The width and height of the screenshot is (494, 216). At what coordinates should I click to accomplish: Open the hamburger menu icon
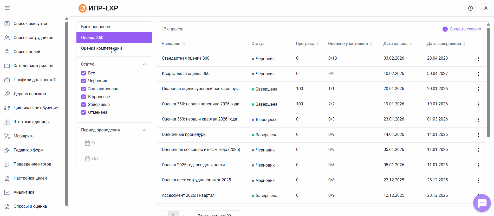[x=7, y=8]
